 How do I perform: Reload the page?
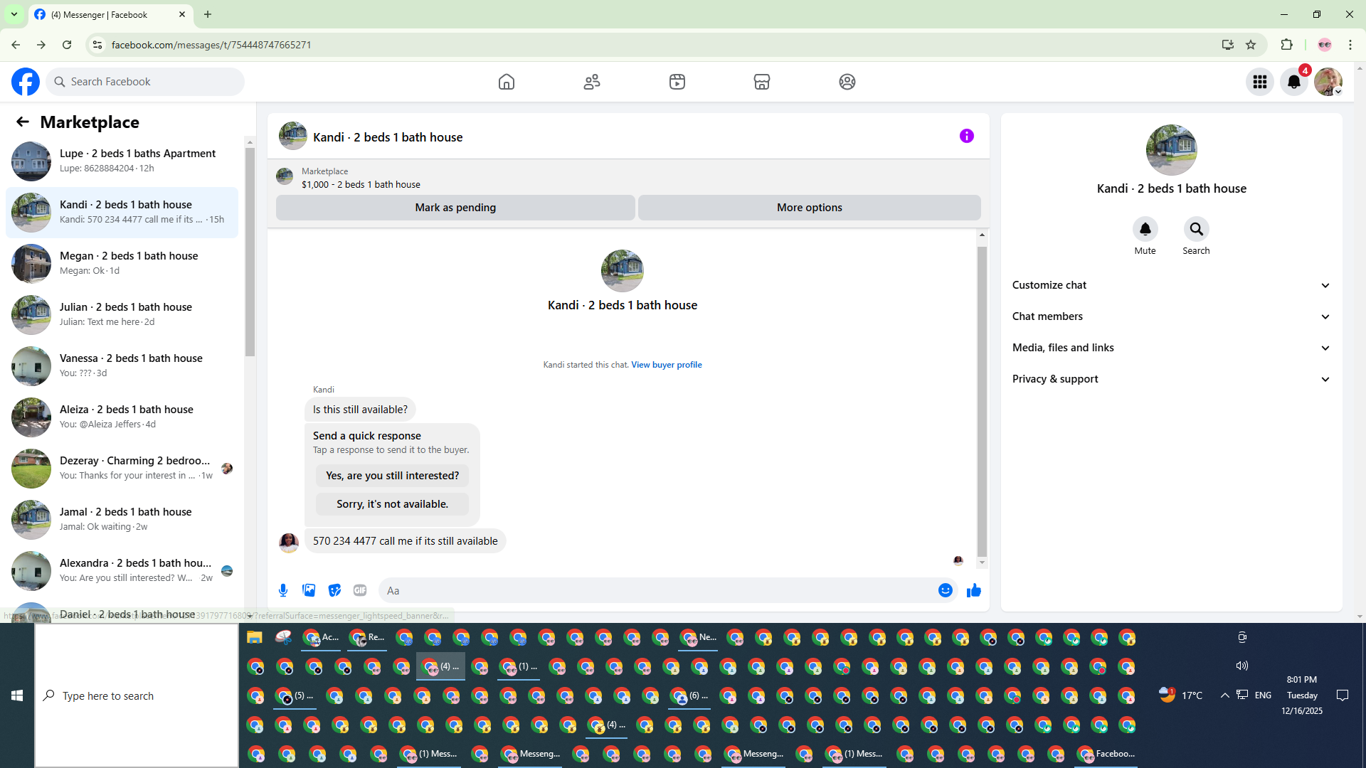[x=67, y=45]
